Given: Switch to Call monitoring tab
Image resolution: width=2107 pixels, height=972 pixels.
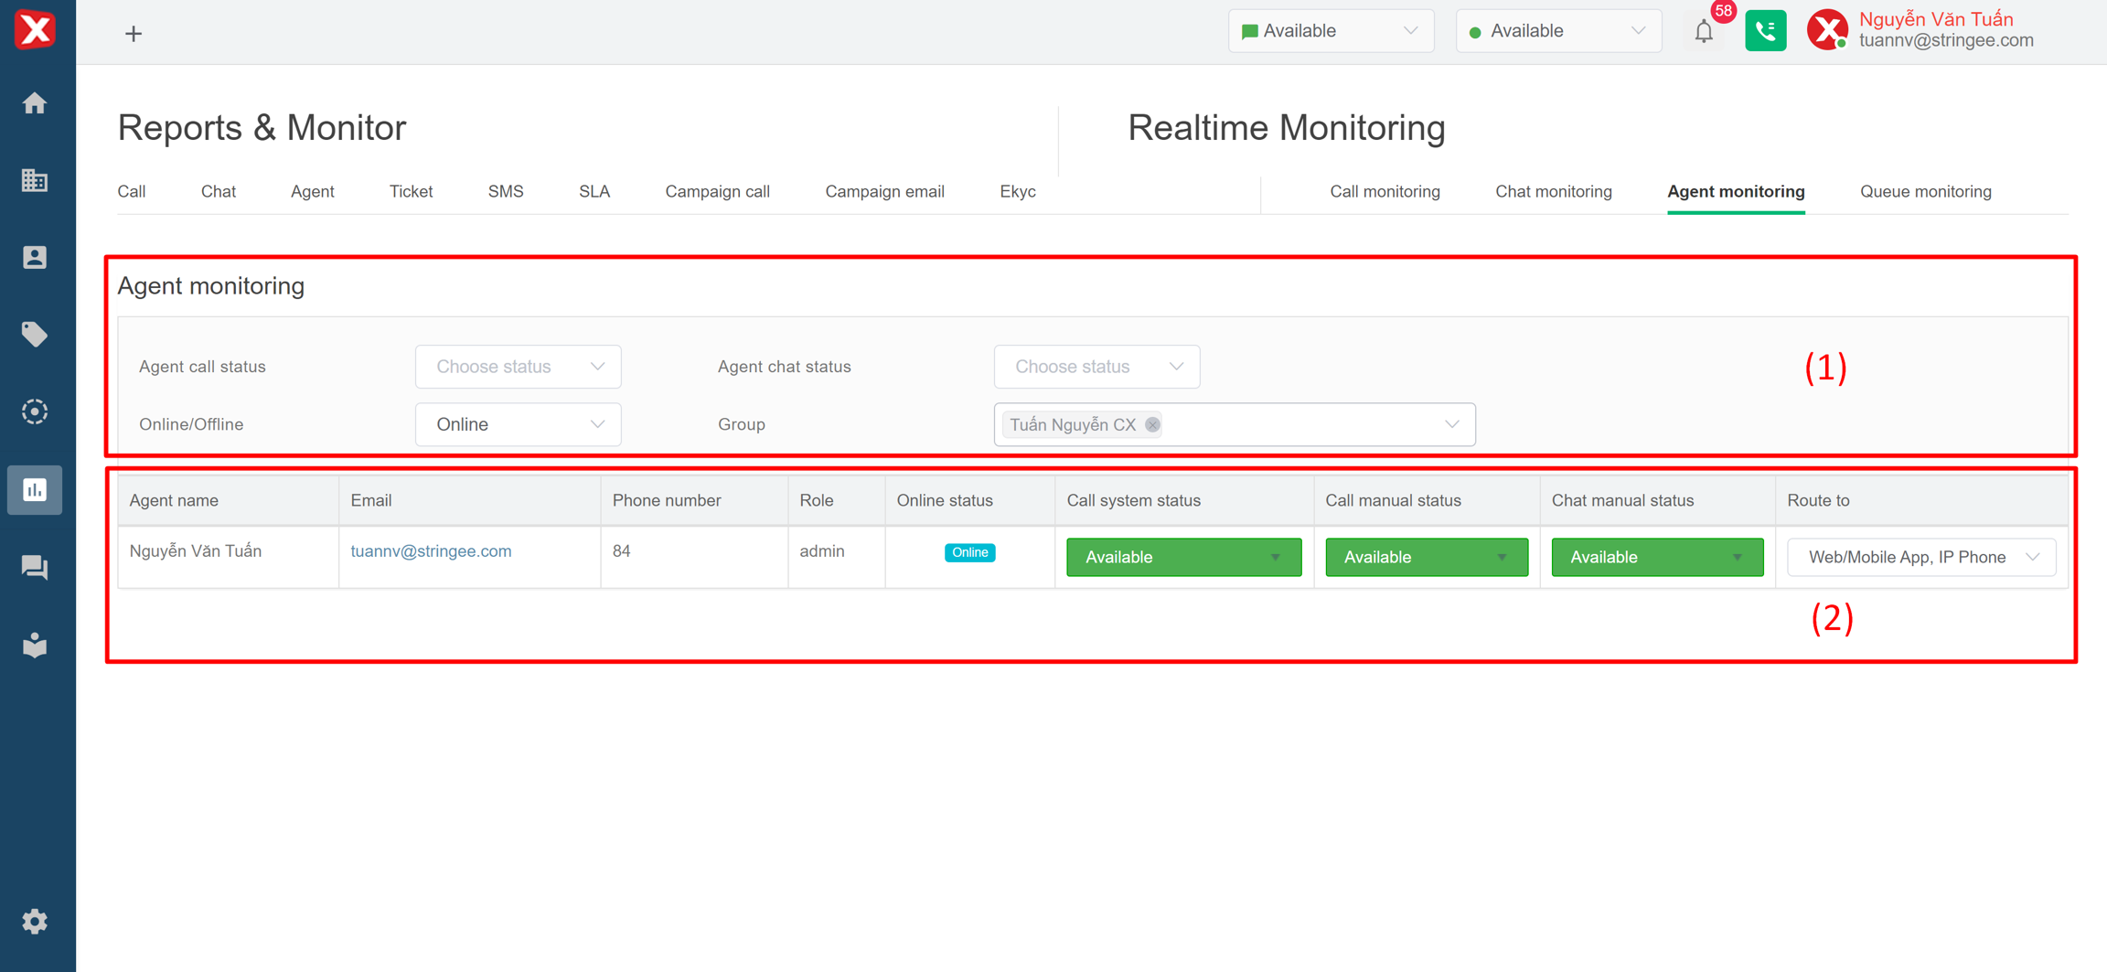Looking at the screenshot, I should pos(1385,192).
